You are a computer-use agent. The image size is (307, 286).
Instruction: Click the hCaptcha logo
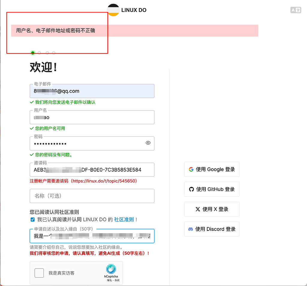(x=111, y=269)
